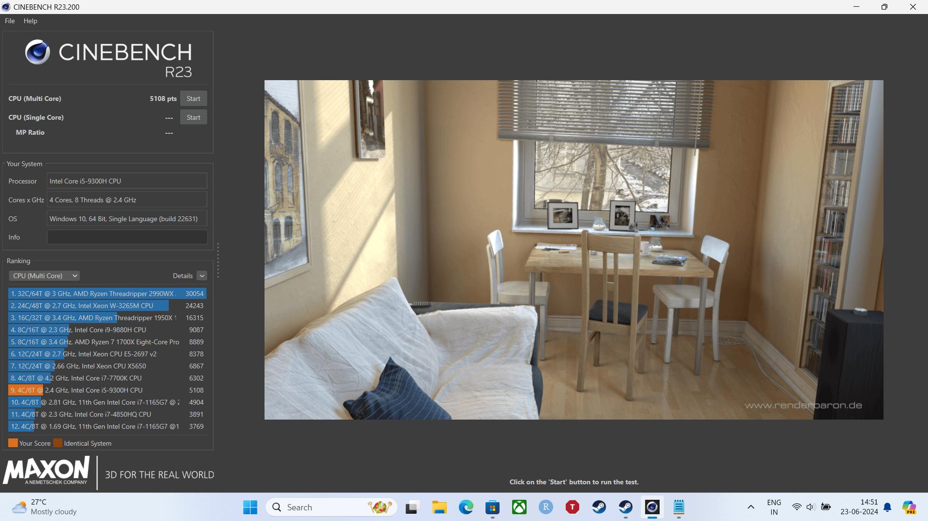Open Microsoft Store from the taskbar
Image resolution: width=928 pixels, height=521 pixels.
(492, 507)
